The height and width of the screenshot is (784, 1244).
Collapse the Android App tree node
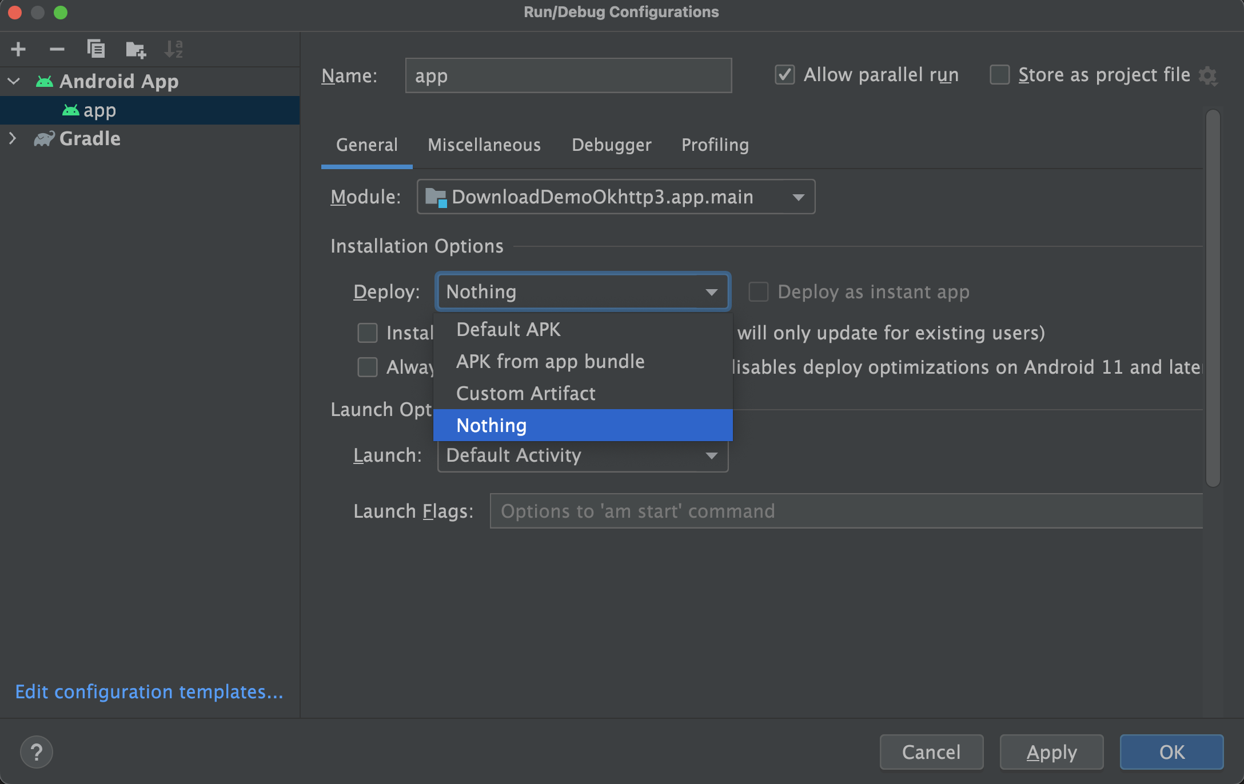14,81
